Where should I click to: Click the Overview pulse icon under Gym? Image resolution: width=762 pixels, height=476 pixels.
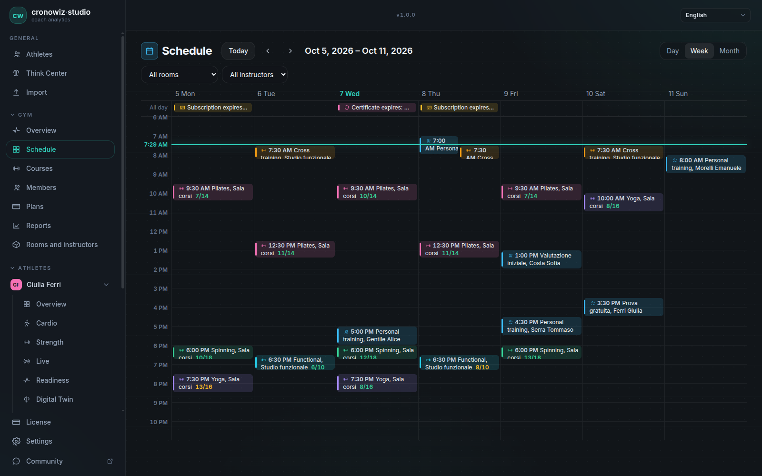pyautogui.click(x=16, y=130)
